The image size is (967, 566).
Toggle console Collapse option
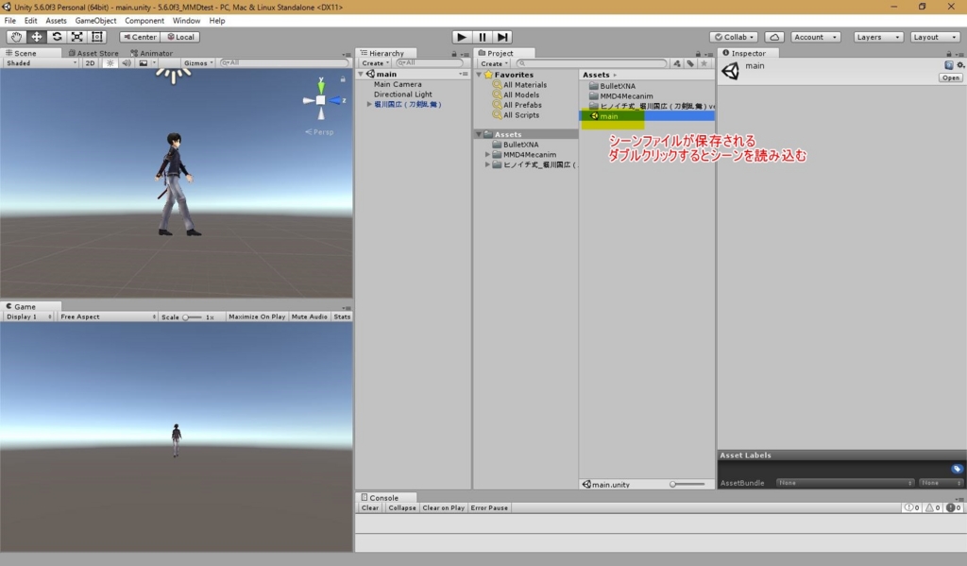pyautogui.click(x=402, y=508)
